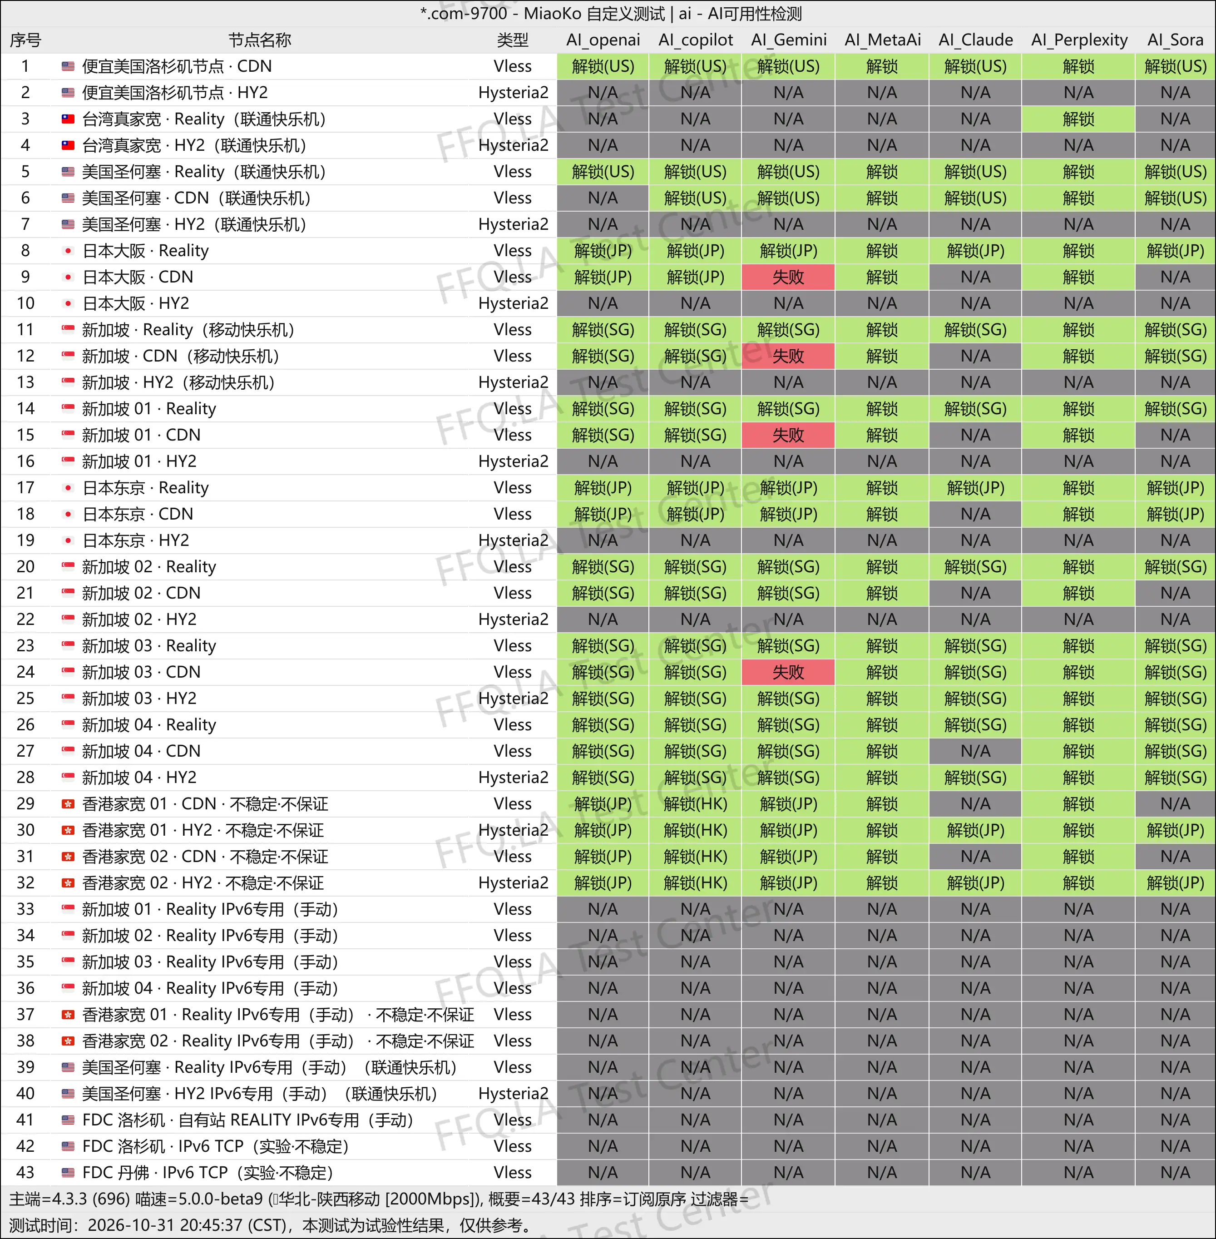Screen dimensions: 1216x1239
Task: Click the AI_Sora column header
Action: pos(1175,40)
